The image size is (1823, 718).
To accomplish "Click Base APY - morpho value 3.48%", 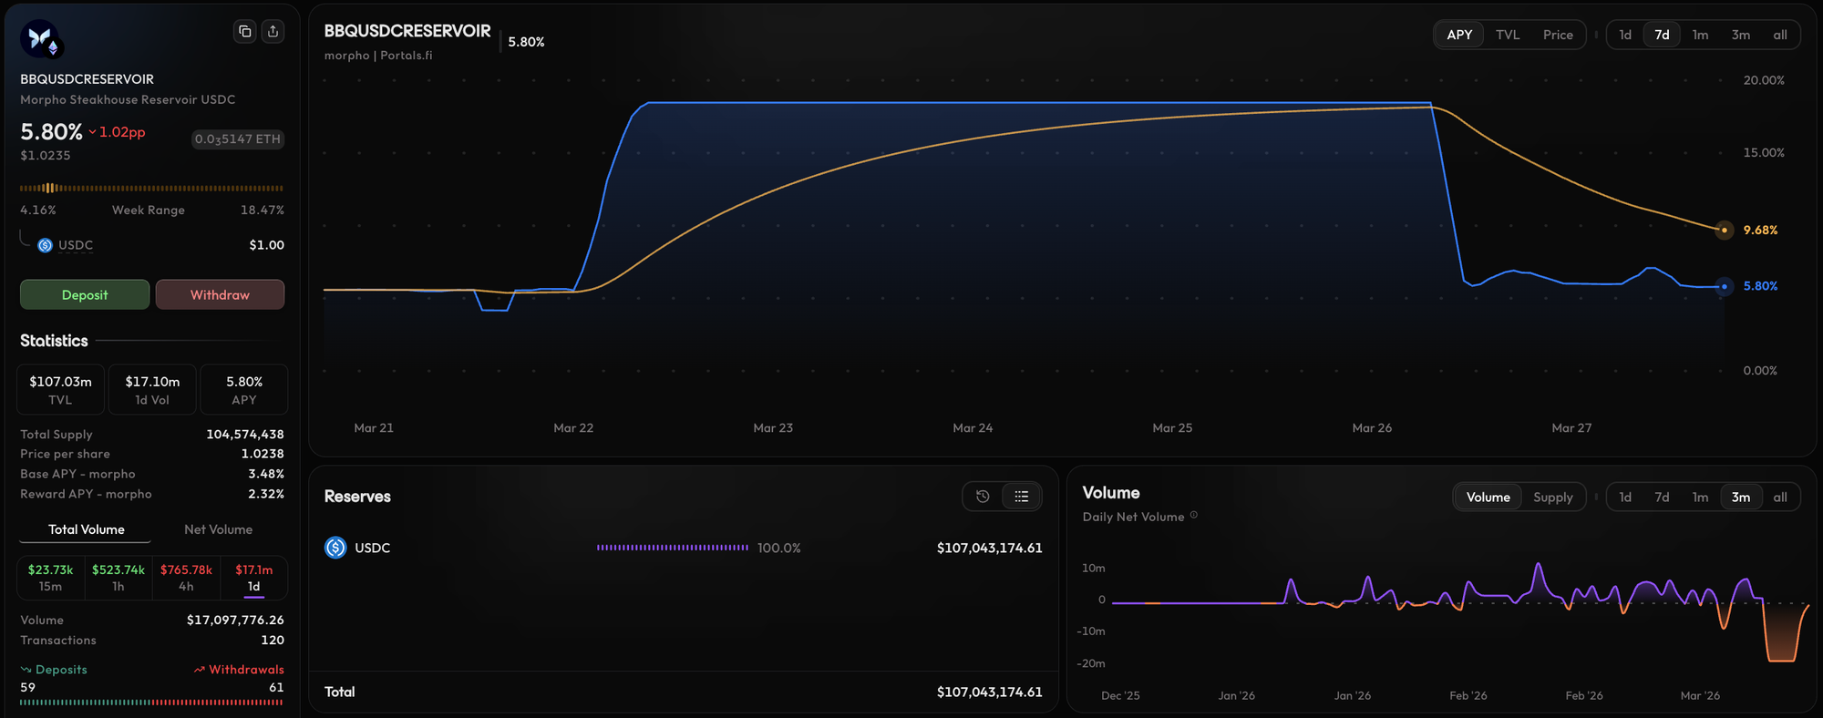I will 266,474.
